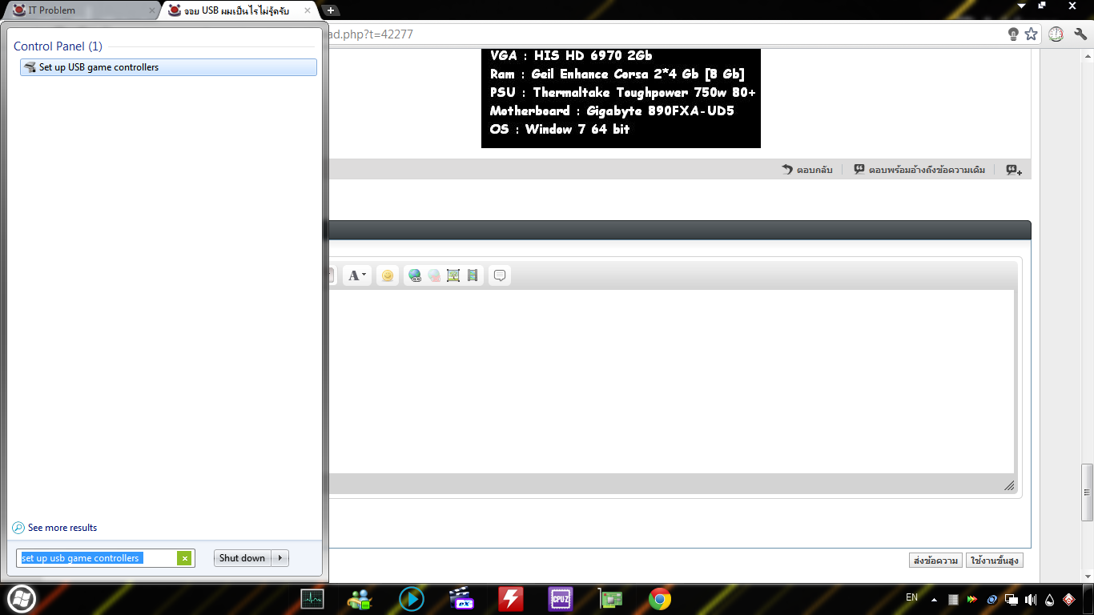Open the system monitor taskbar icon

(312, 598)
